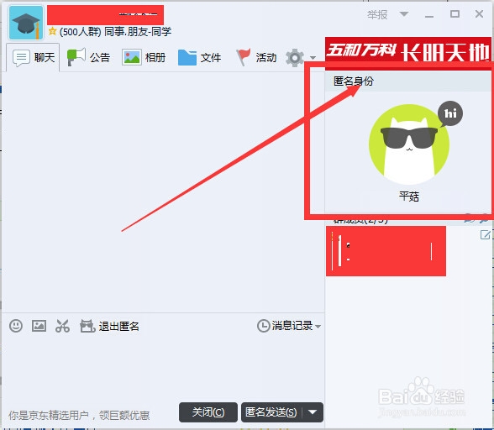Click the (500人群) 同事.朋友-同学 category text
The image size is (494, 430).
(x=115, y=32)
